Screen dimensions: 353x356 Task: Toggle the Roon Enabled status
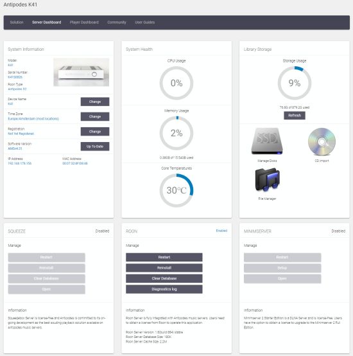[221, 231]
